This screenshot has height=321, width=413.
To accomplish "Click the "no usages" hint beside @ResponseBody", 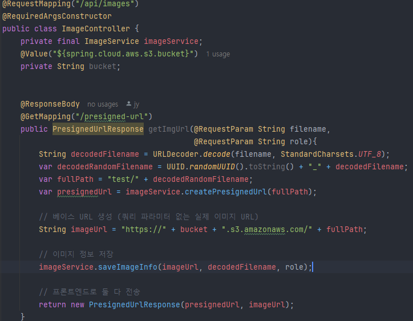I will [103, 104].
